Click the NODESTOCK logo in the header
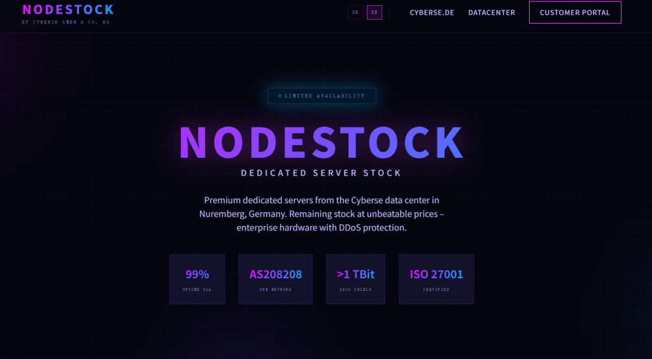The width and height of the screenshot is (652, 359). pos(68,10)
